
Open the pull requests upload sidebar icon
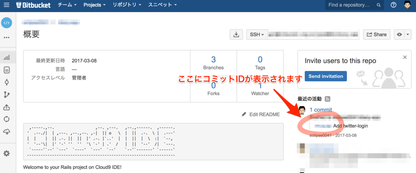[x=6, y=107]
